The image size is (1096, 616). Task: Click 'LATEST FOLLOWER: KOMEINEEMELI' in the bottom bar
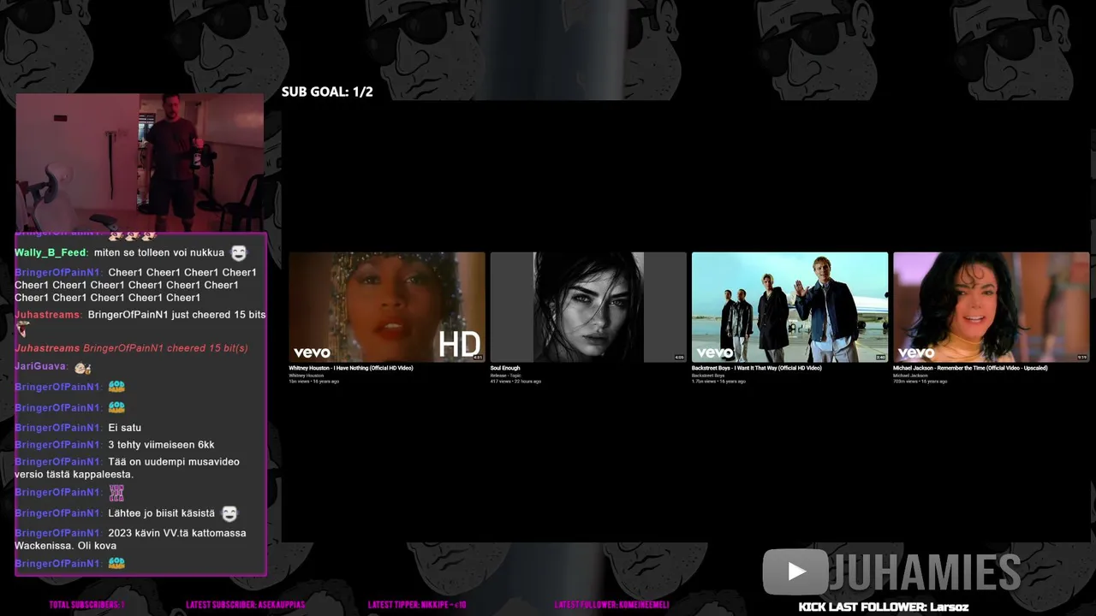611,605
